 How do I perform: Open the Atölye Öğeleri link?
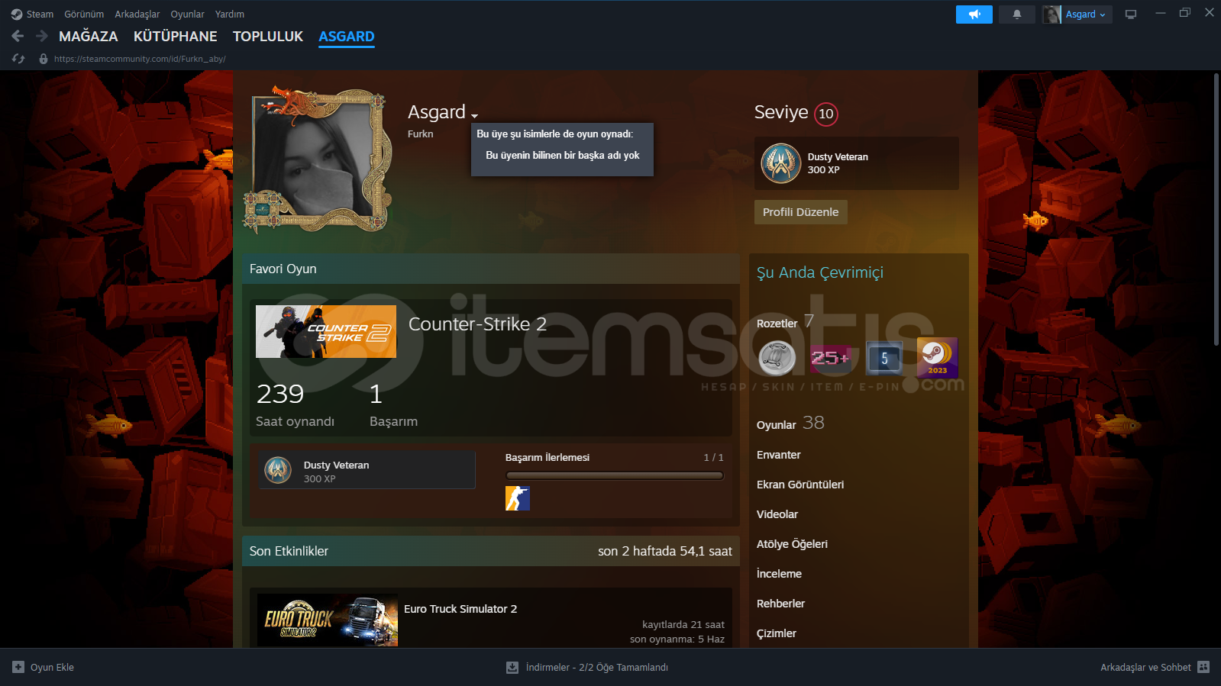(x=792, y=544)
